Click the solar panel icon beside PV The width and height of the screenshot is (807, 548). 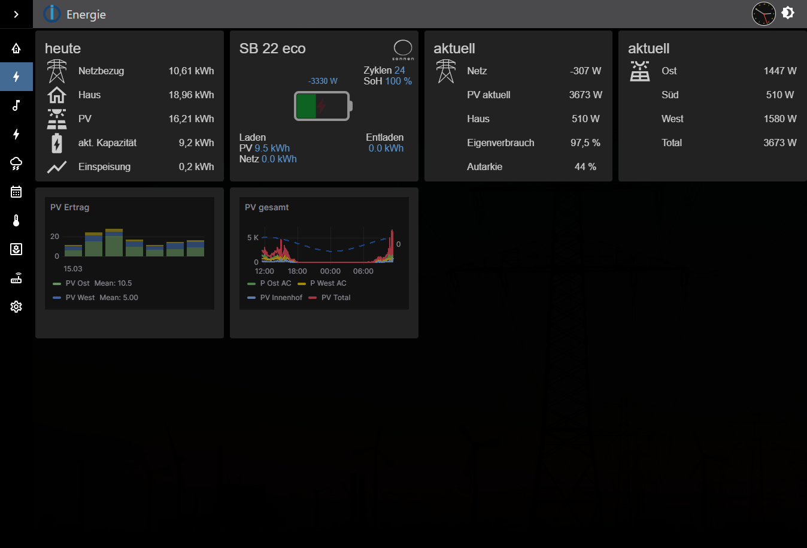point(57,119)
